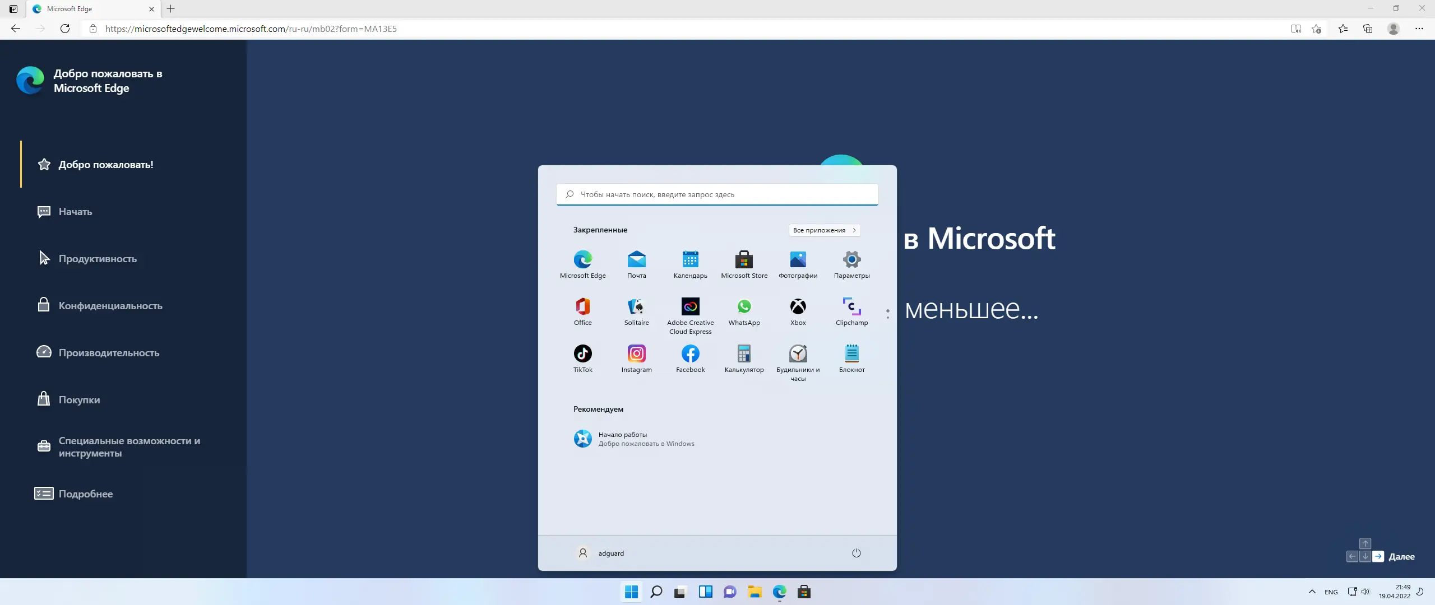The height and width of the screenshot is (605, 1435).
Task: Select Конфиденциальность in the sidebar
Action: [110, 306]
